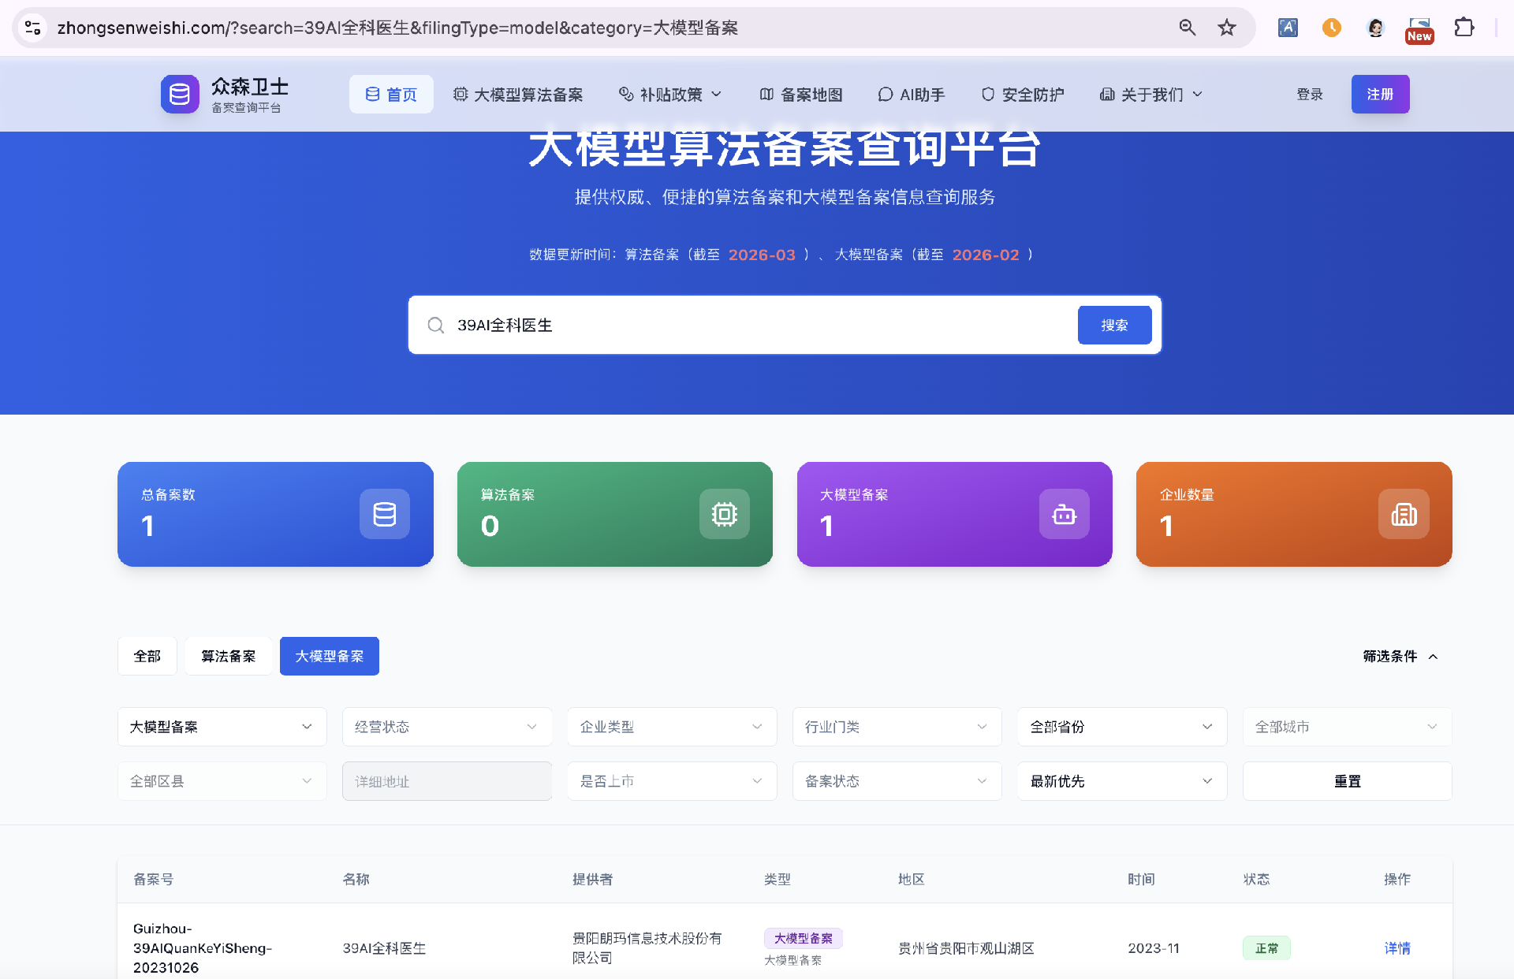Open the translate extension icon
This screenshot has width=1514, height=979.
(1288, 28)
